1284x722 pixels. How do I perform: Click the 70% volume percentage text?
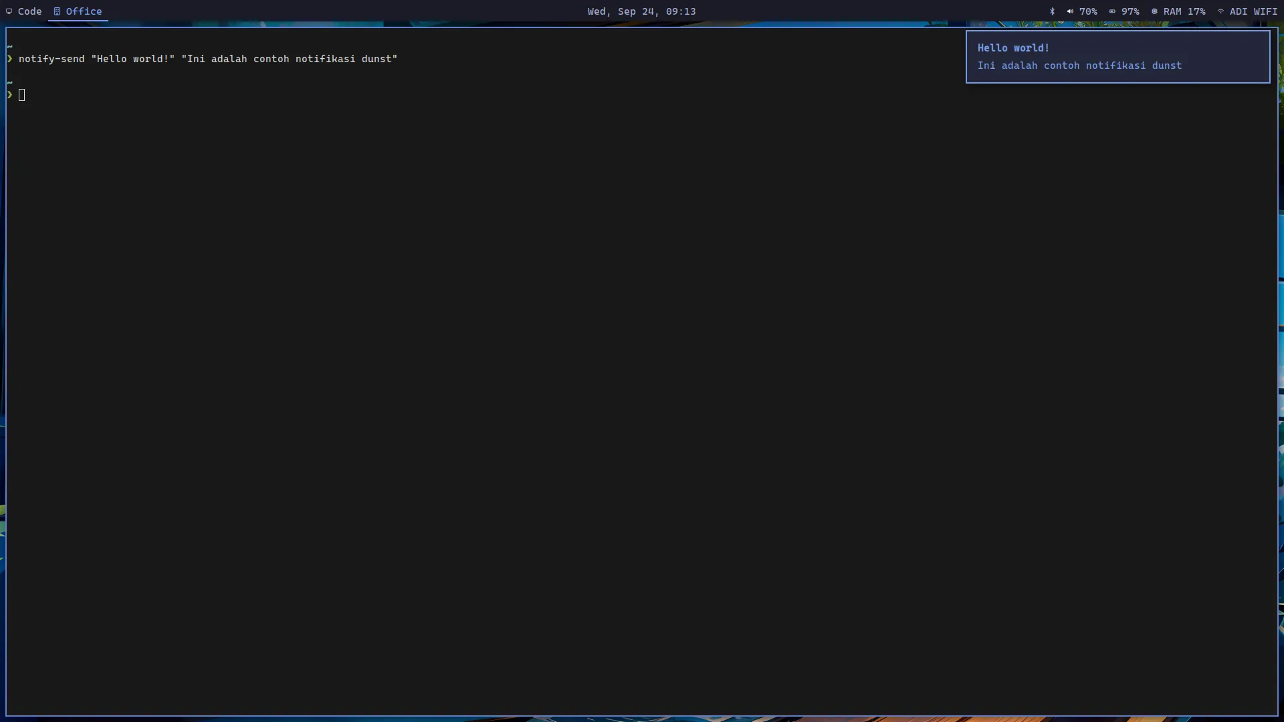coord(1088,11)
